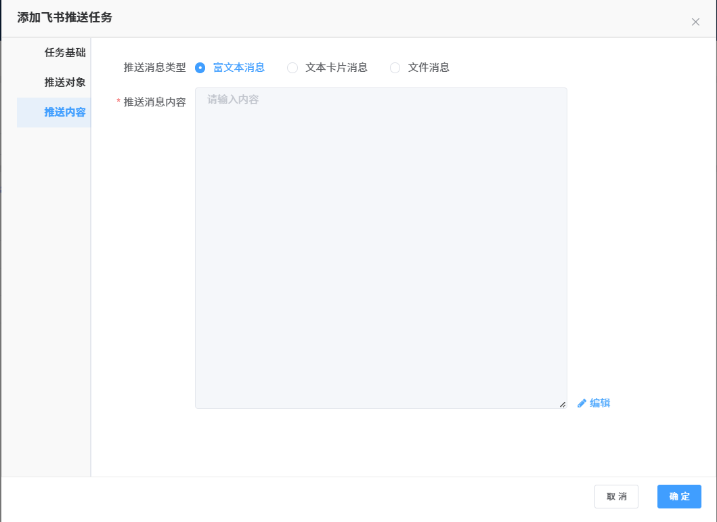Enable the 文件消息 option
Screen dimensions: 717x522
(x=395, y=68)
